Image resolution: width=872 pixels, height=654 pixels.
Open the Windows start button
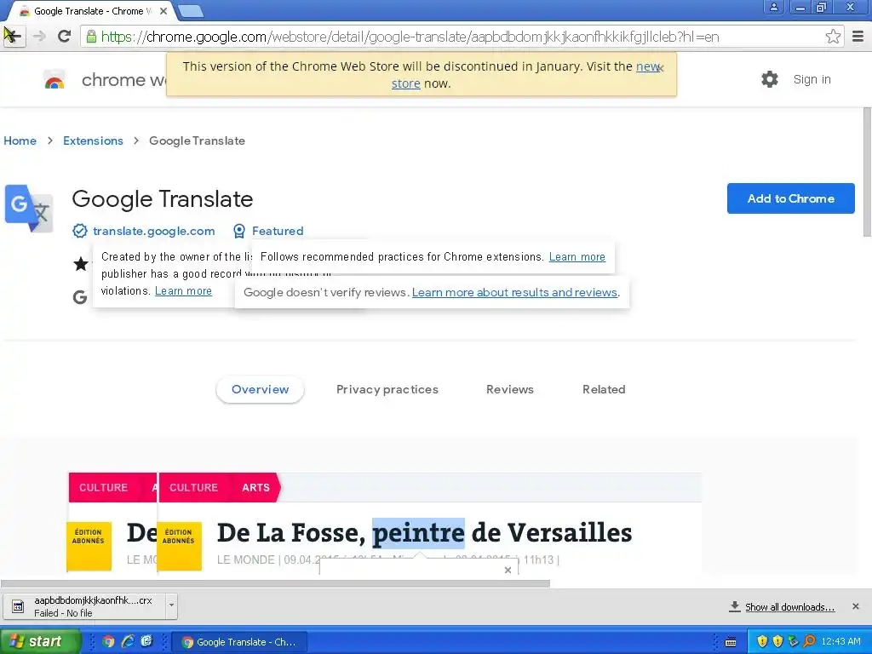tap(40, 642)
